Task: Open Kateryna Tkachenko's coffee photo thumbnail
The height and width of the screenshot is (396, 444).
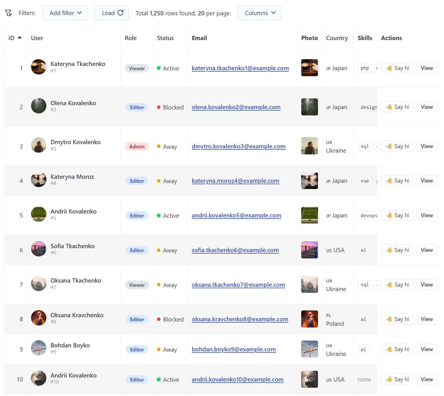Action: 309,68
